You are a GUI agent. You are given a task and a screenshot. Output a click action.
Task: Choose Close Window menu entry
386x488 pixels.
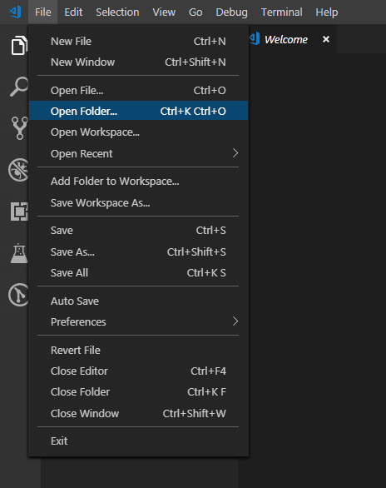coord(138,413)
